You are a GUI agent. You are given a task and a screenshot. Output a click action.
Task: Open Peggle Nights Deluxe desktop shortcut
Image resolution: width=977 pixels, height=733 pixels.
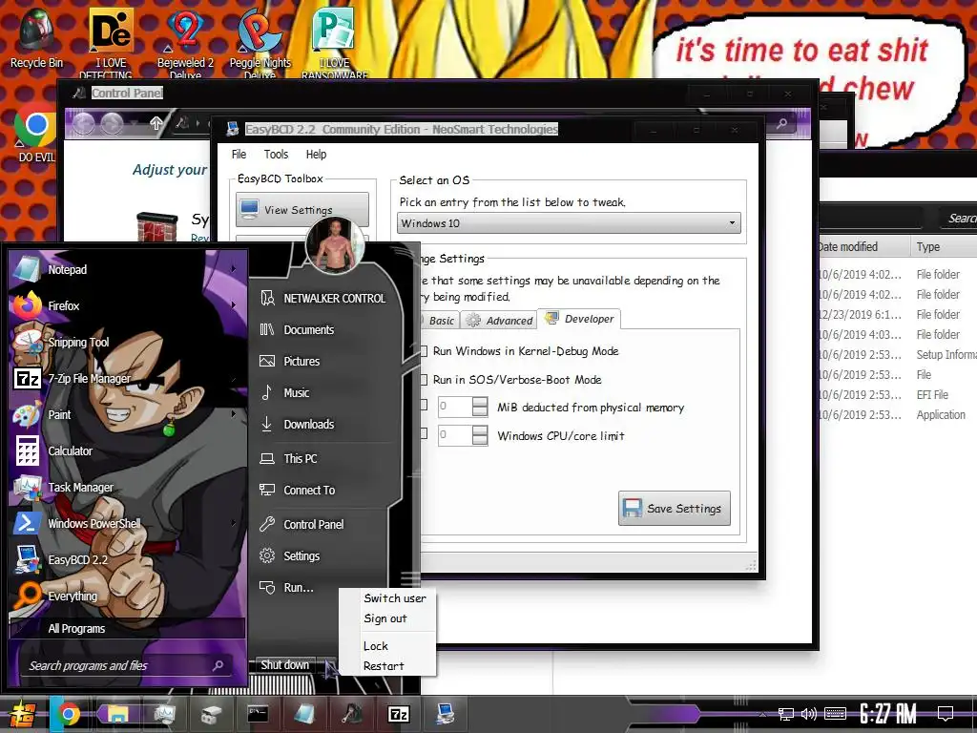click(260, 42)
